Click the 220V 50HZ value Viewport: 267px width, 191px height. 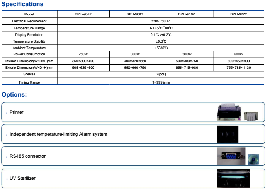[161, 21]
